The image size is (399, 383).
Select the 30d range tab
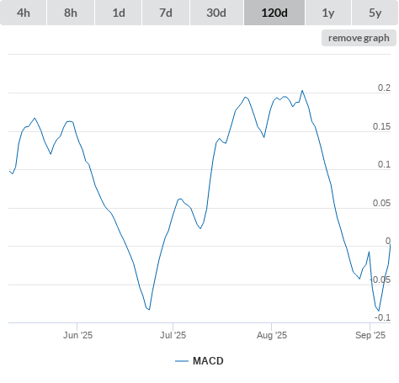tap(216, 13)
